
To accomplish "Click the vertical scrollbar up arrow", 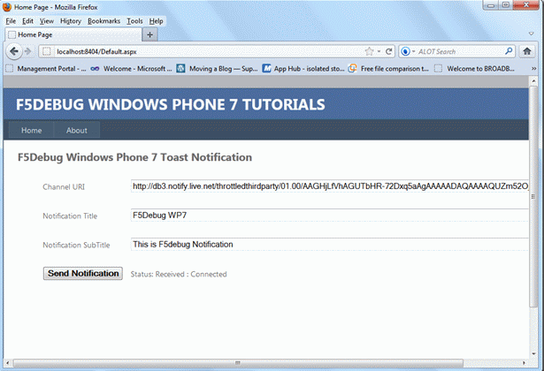I will tap(533, 81).
